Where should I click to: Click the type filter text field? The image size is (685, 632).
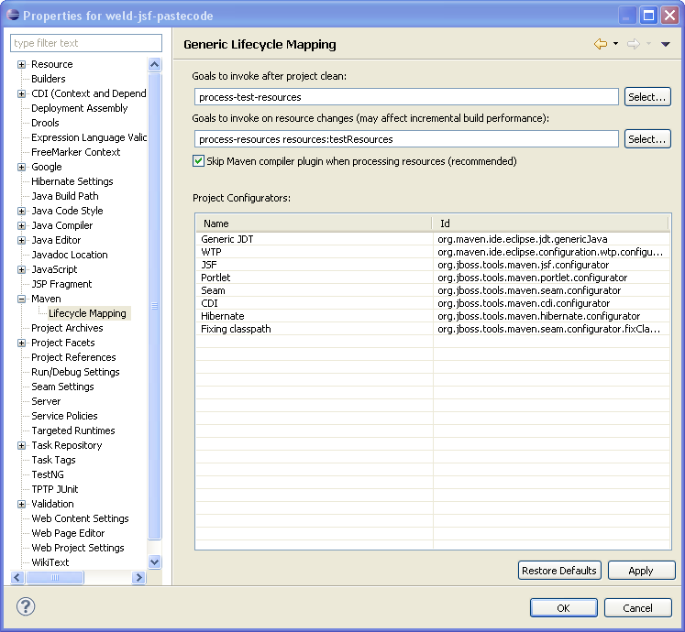coord(86,43)
